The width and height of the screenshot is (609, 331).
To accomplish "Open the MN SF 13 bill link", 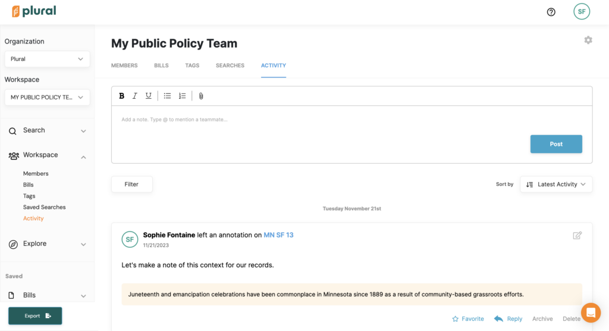I will 278,235.
